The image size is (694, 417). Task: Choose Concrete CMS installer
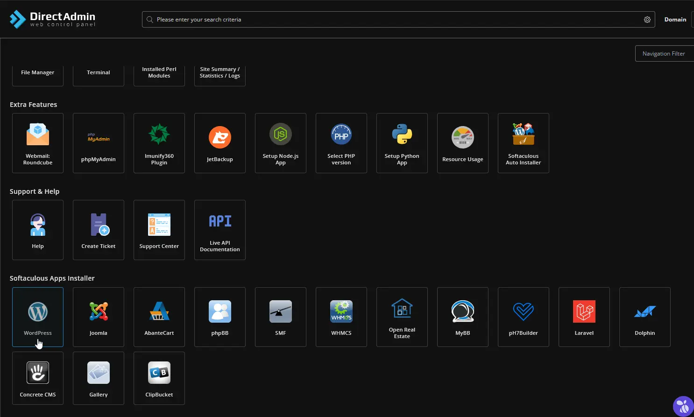[x=38, y=378]
